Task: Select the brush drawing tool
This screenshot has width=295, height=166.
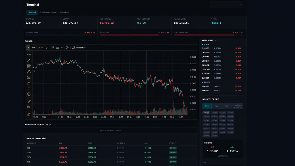Action: pos(29,83)
